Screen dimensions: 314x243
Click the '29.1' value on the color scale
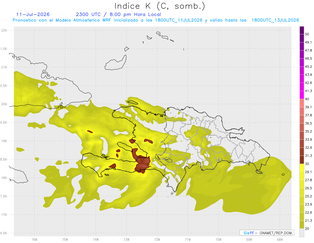(309, 172)
